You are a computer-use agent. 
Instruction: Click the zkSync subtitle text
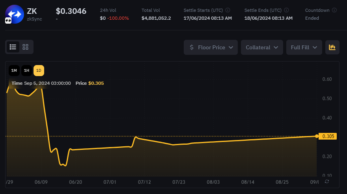[34, 19]
